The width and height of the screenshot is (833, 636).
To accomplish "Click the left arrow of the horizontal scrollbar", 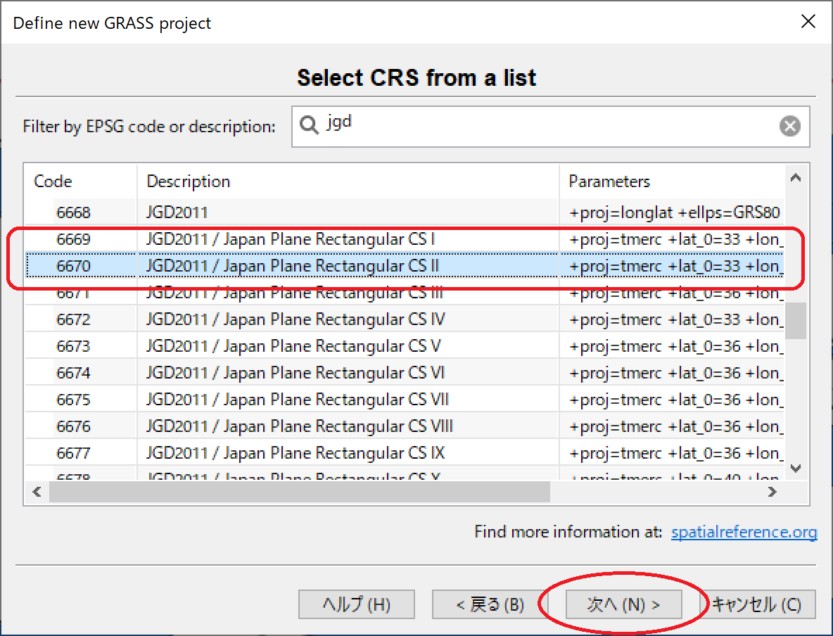I will (37, 492).
